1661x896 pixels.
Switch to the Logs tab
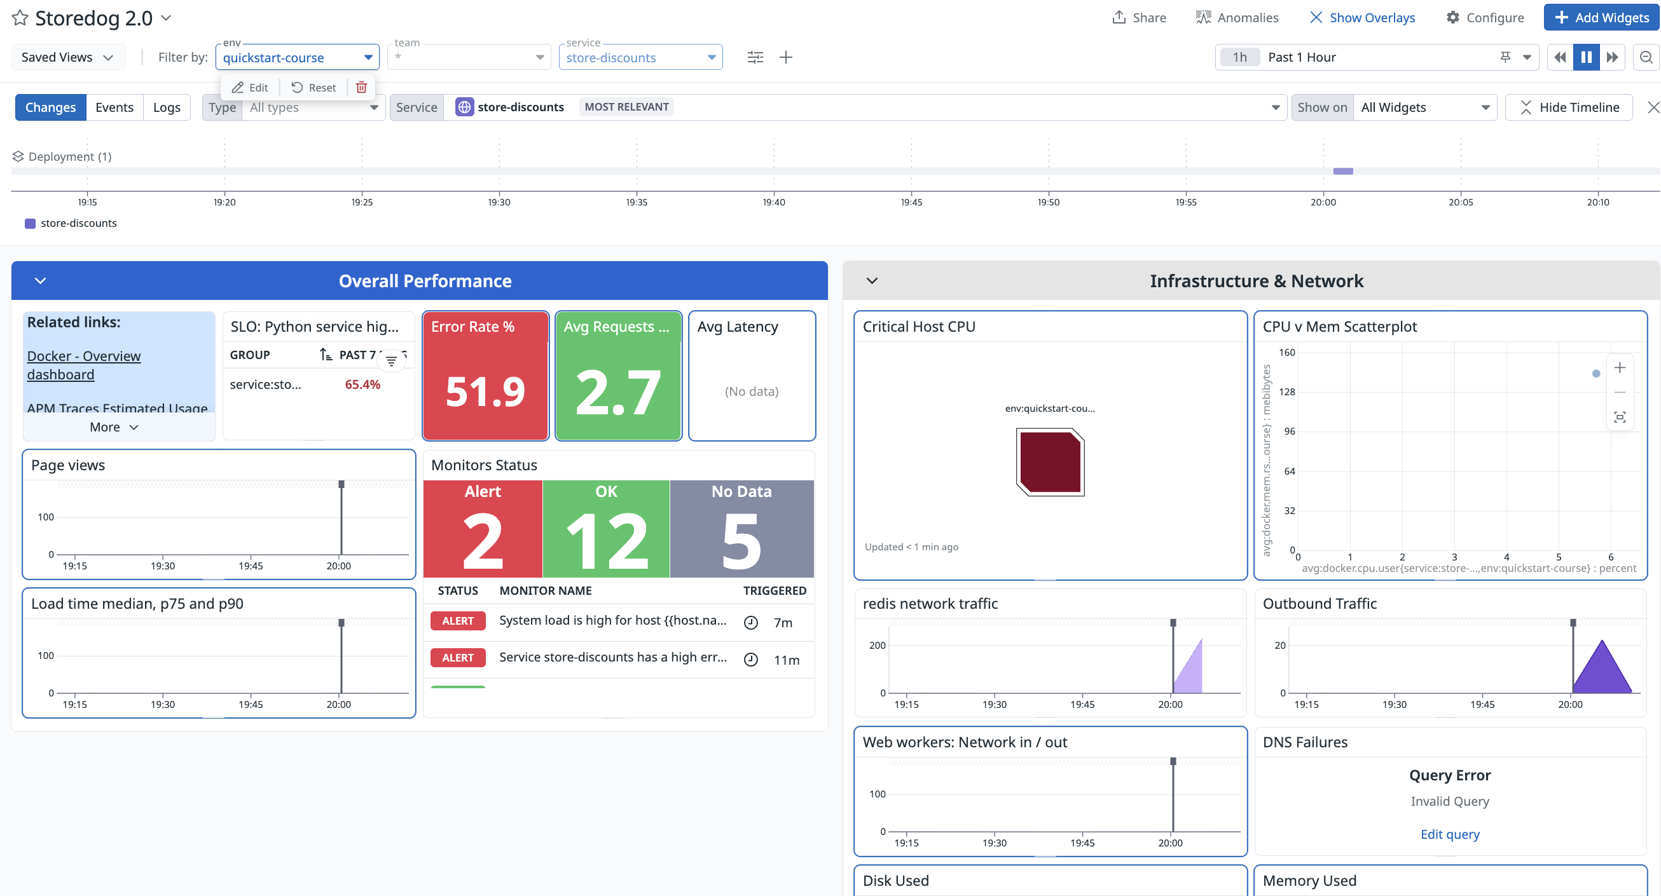(167, 107)
